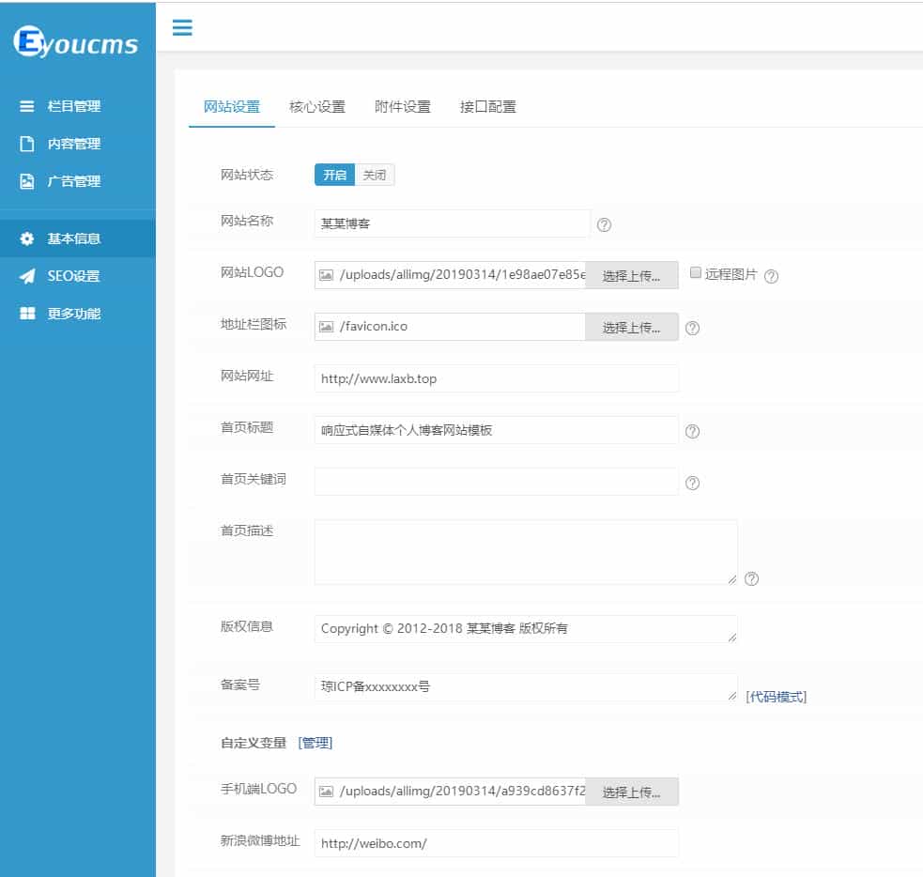Screen dimensions: 923x877
Task: Focus the 首页标题 input field
Action: (x=496, y=430)
